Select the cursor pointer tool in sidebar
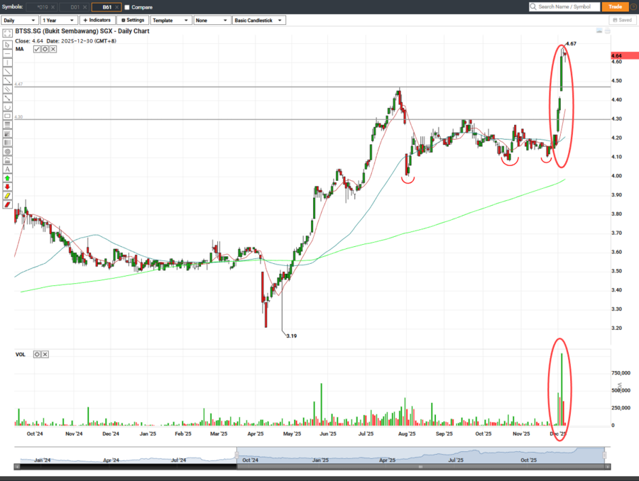639x481 pixels. (x=7, y=45)
